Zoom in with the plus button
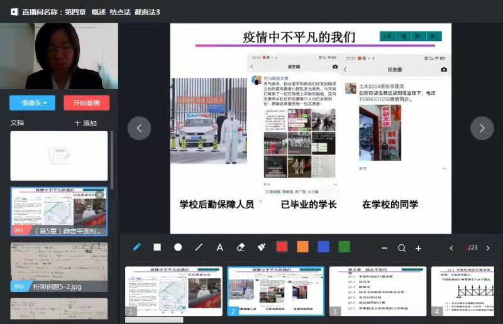This screenshot has height=324, width=503. (418, 248)
